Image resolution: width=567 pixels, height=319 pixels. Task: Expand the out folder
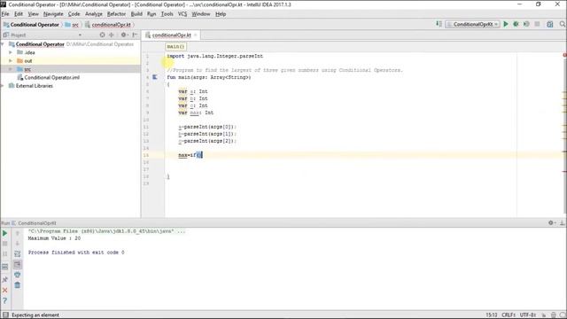click(x=11, y=61)
